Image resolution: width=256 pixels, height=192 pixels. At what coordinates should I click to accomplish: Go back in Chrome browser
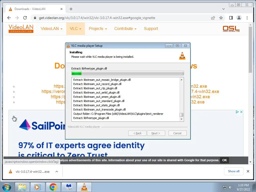[x=9, y=18]
